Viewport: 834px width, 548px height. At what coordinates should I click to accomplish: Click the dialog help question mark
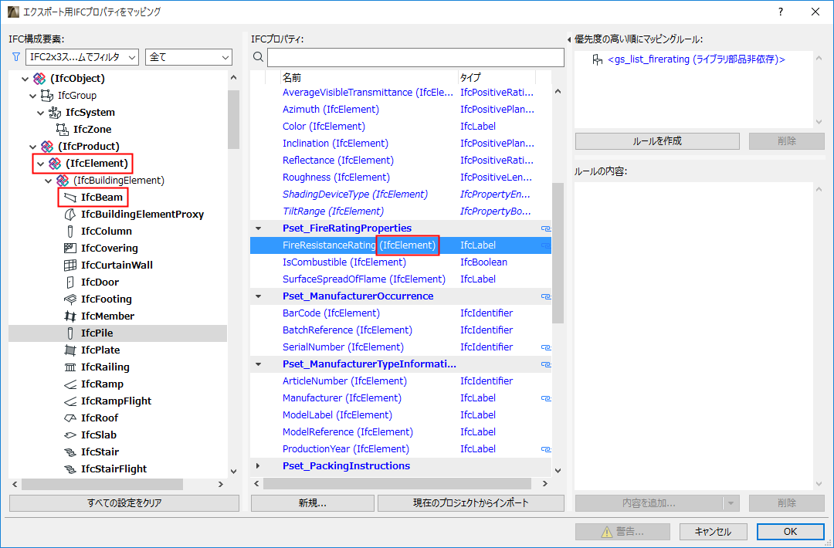coord(780,12)
